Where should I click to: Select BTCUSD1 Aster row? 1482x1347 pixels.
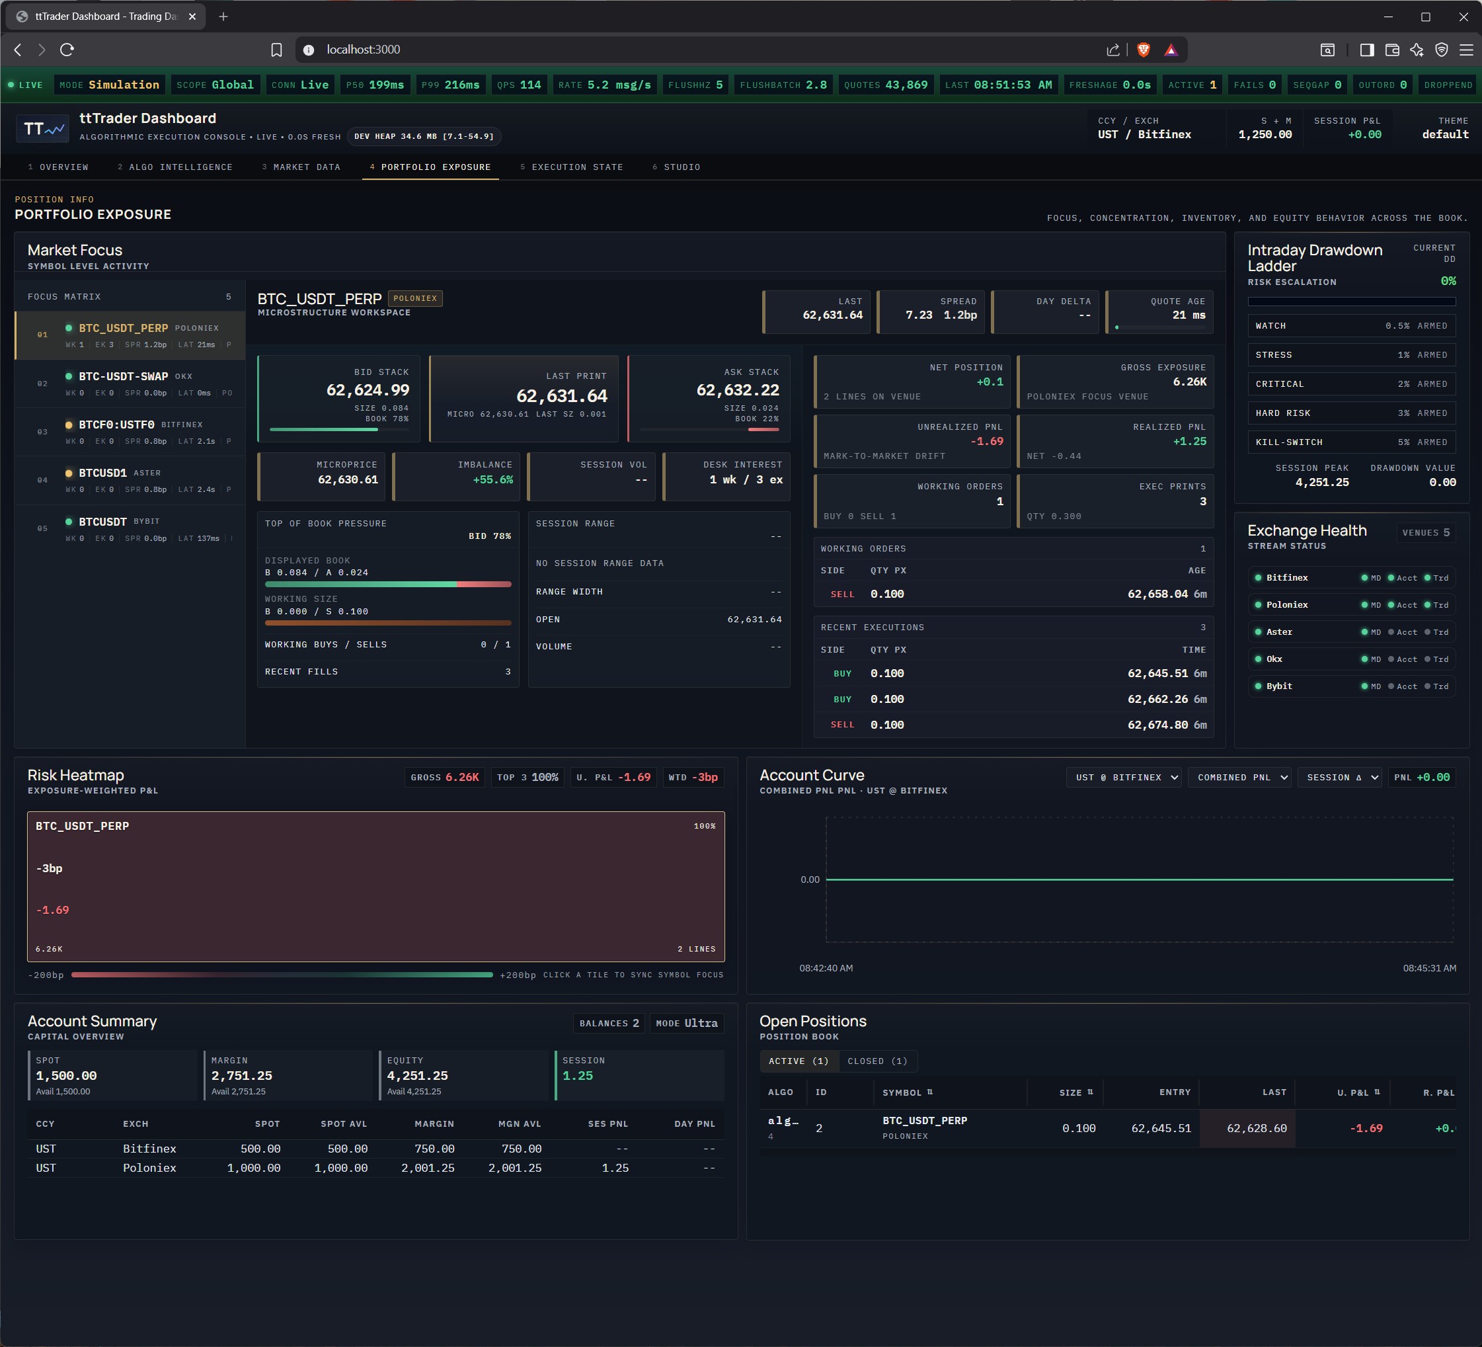[x=130, y=480]
